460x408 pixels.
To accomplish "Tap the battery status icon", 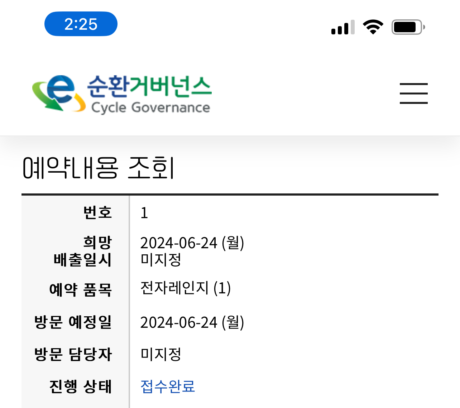I will click(x=408, y=27).
